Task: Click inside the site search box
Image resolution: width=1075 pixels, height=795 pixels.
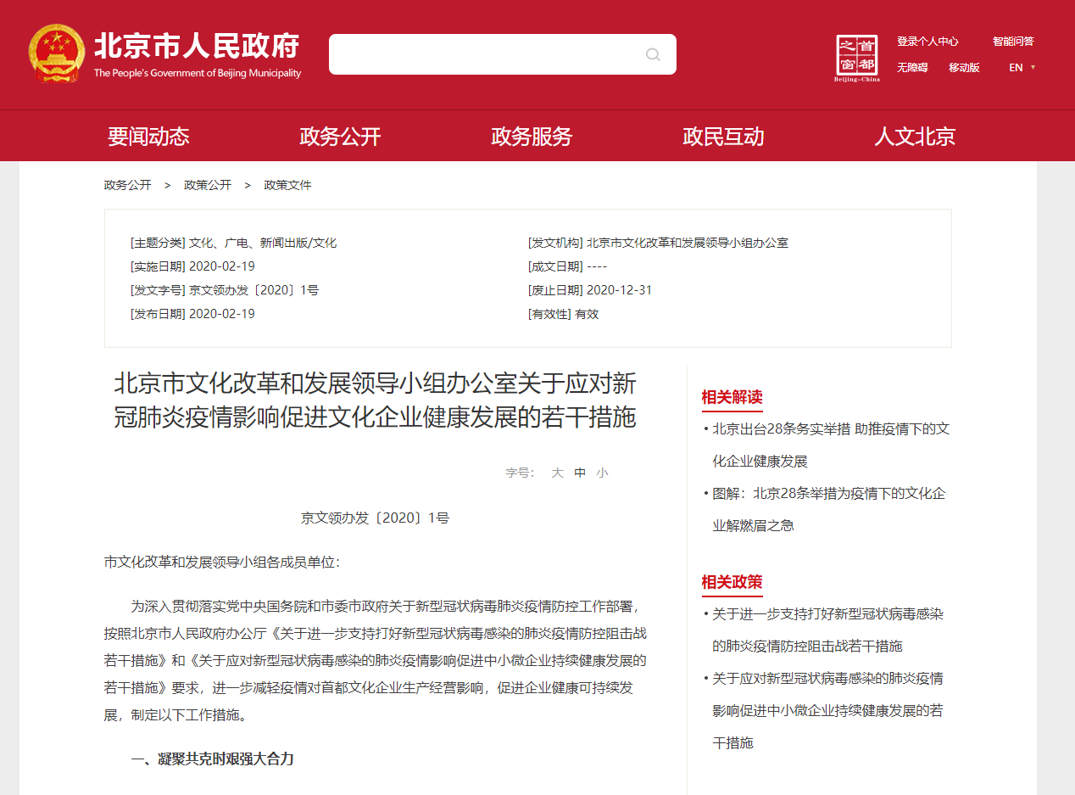Action: coord(502,54)
